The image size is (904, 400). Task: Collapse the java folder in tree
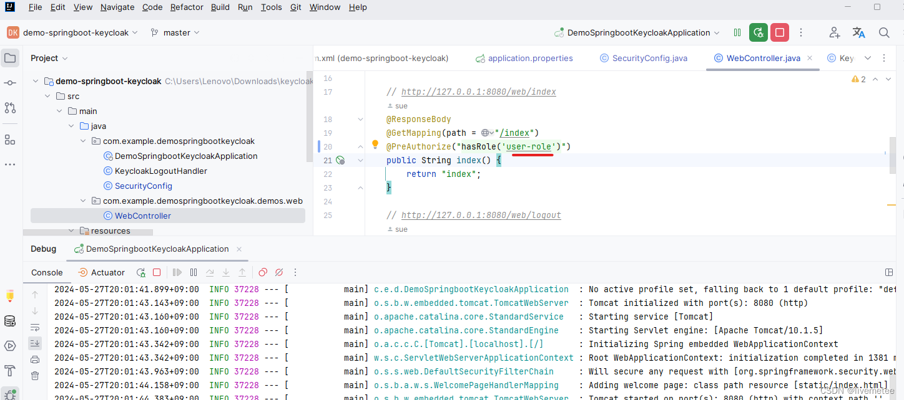pos(71,126)
